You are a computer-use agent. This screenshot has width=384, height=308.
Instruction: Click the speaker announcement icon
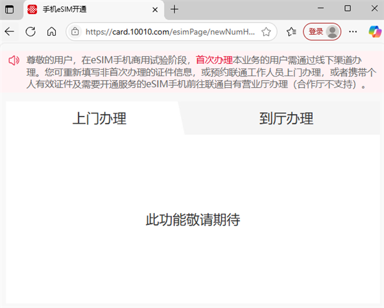click(x=14, y=60)
